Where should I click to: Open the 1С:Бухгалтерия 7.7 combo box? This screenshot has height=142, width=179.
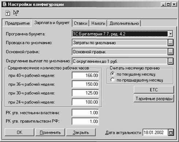(122, 34)
